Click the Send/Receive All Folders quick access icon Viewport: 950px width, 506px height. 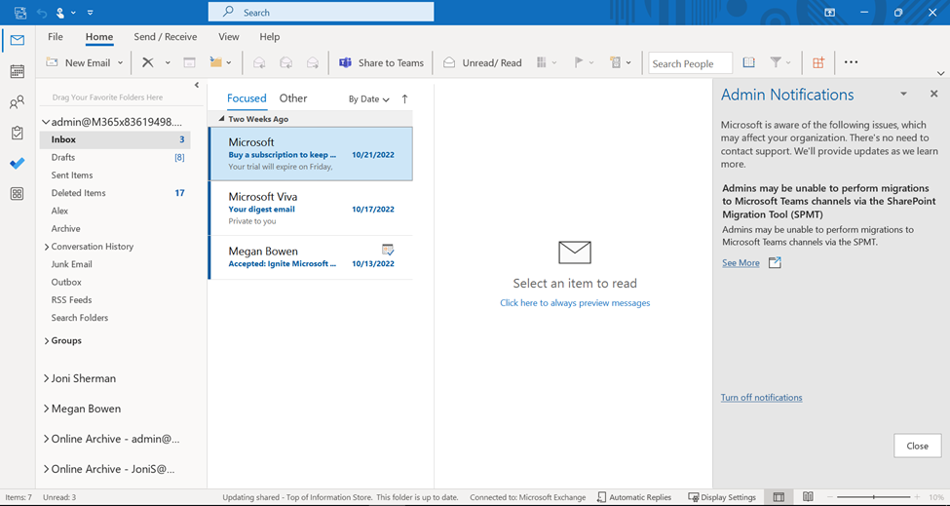click(x=20, y=12)
